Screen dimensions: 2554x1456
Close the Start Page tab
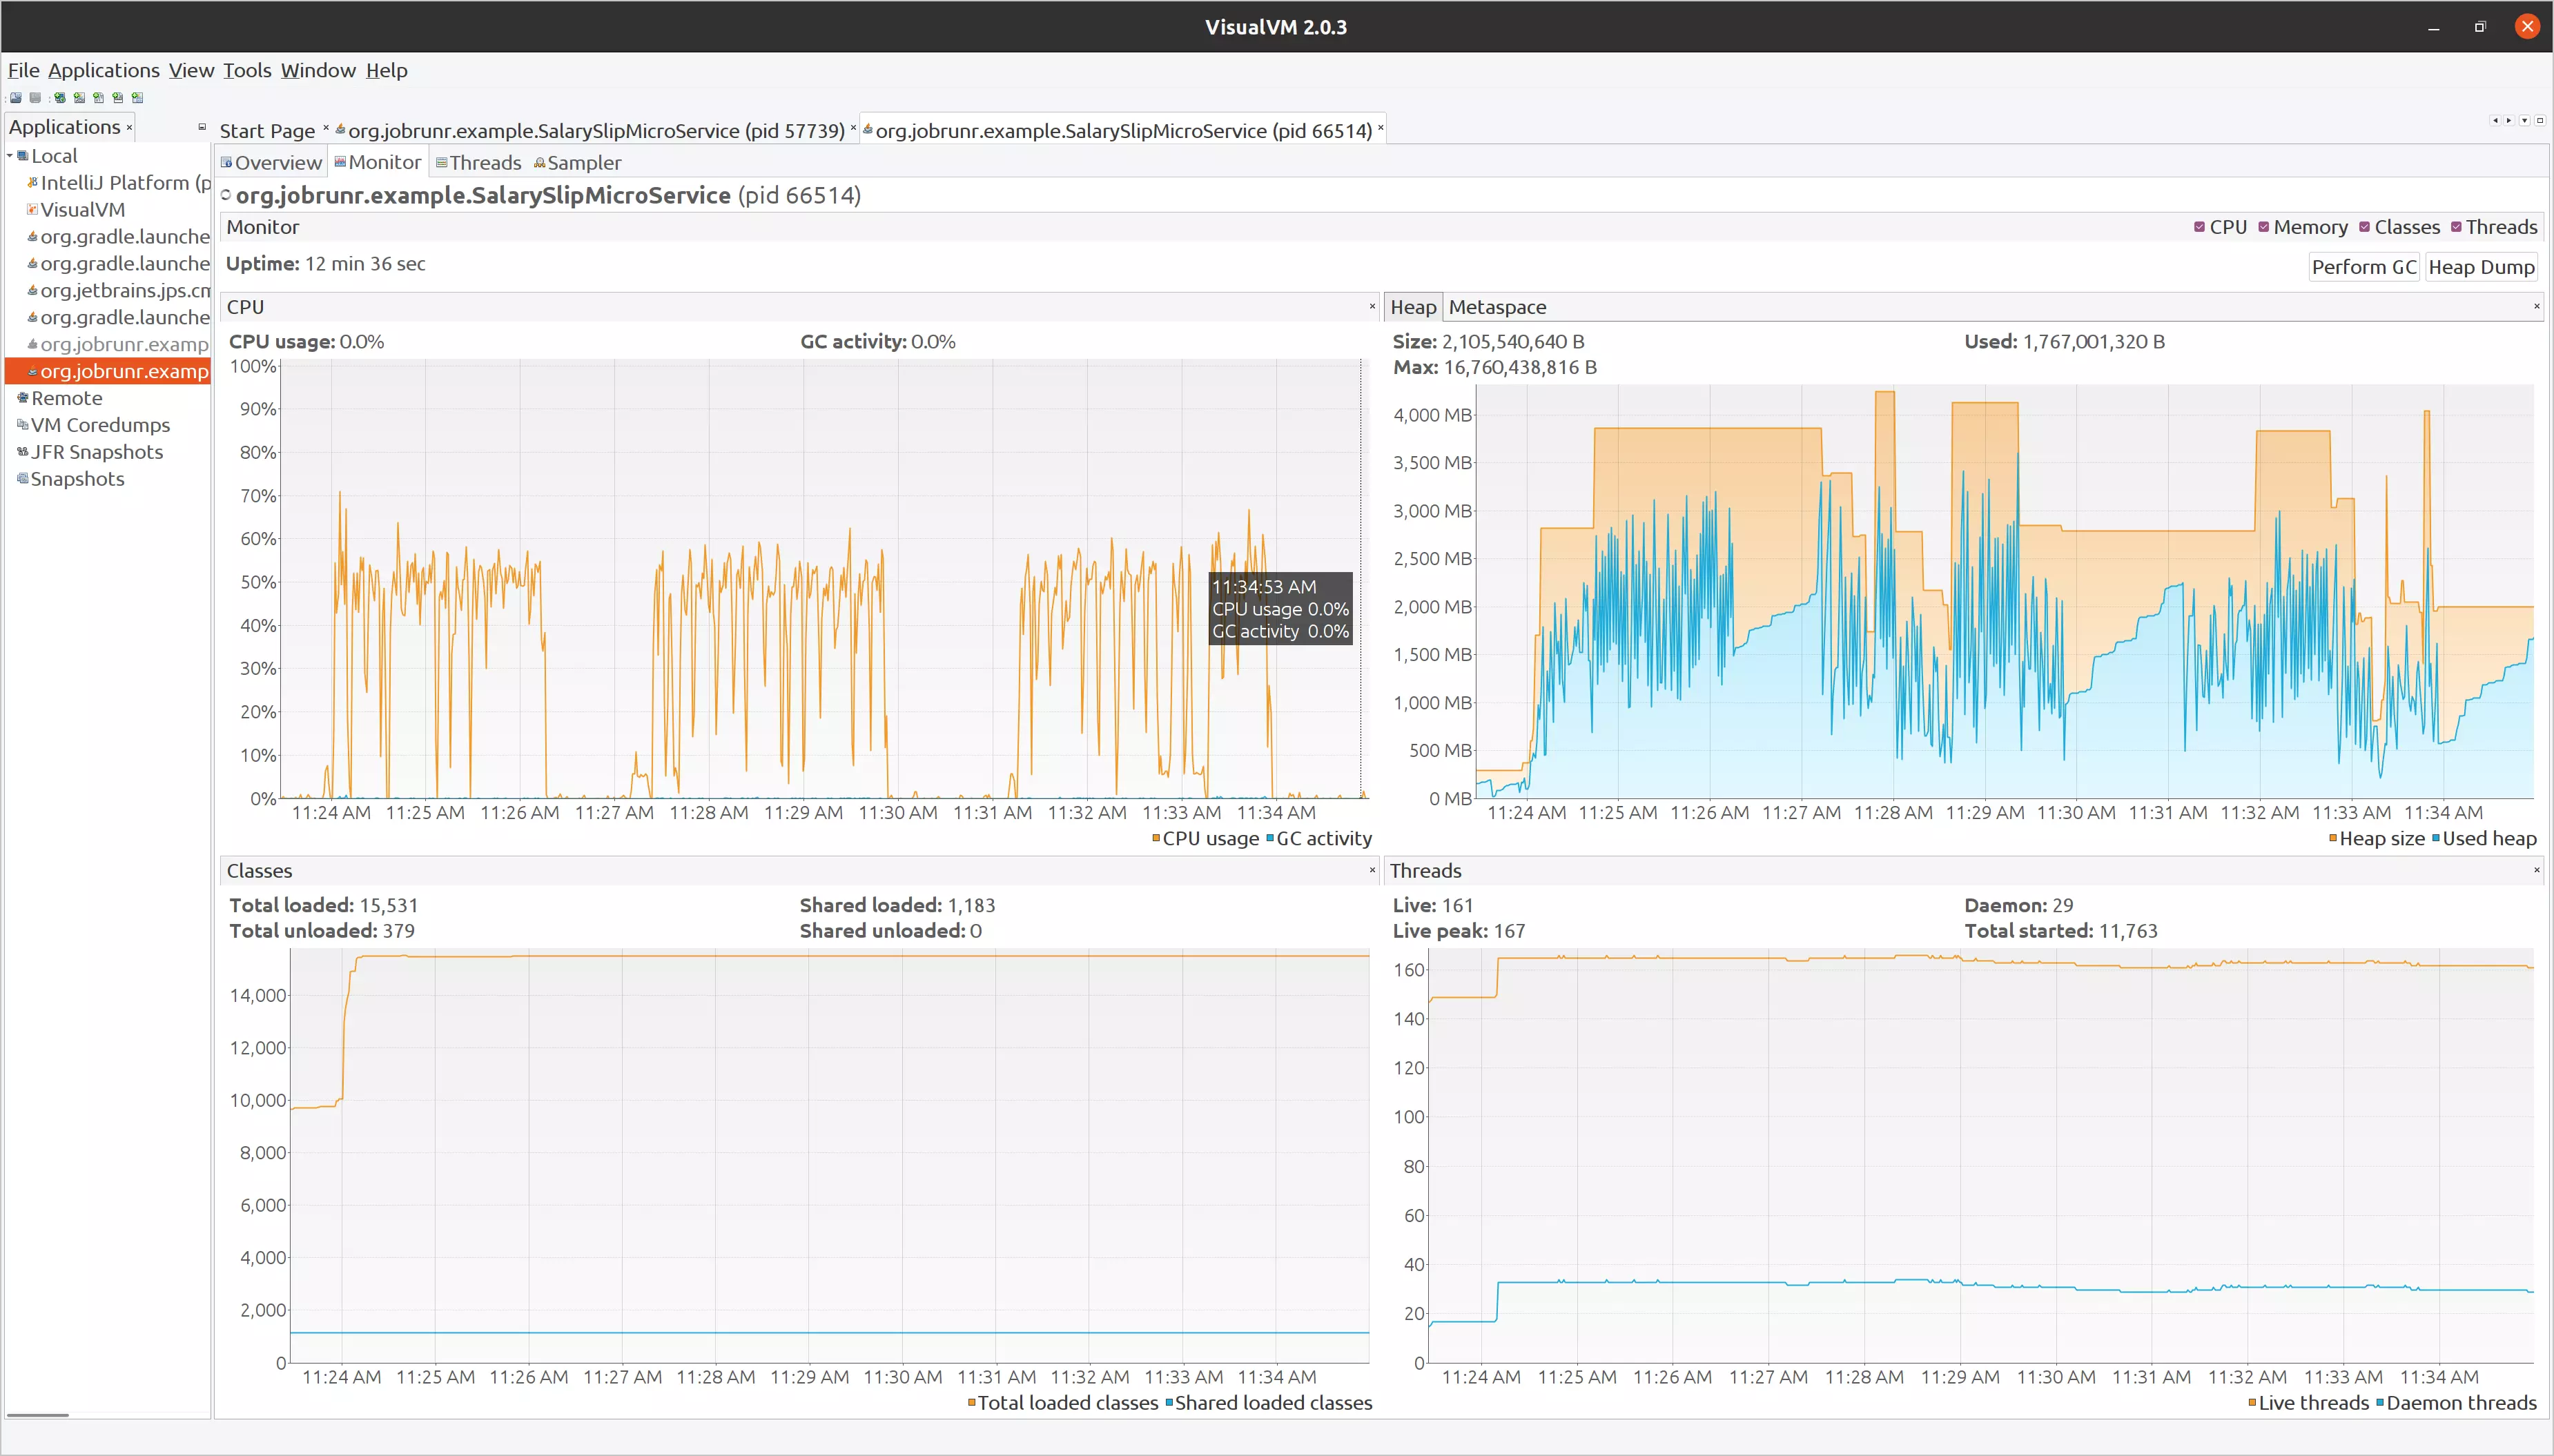(326, 128)
